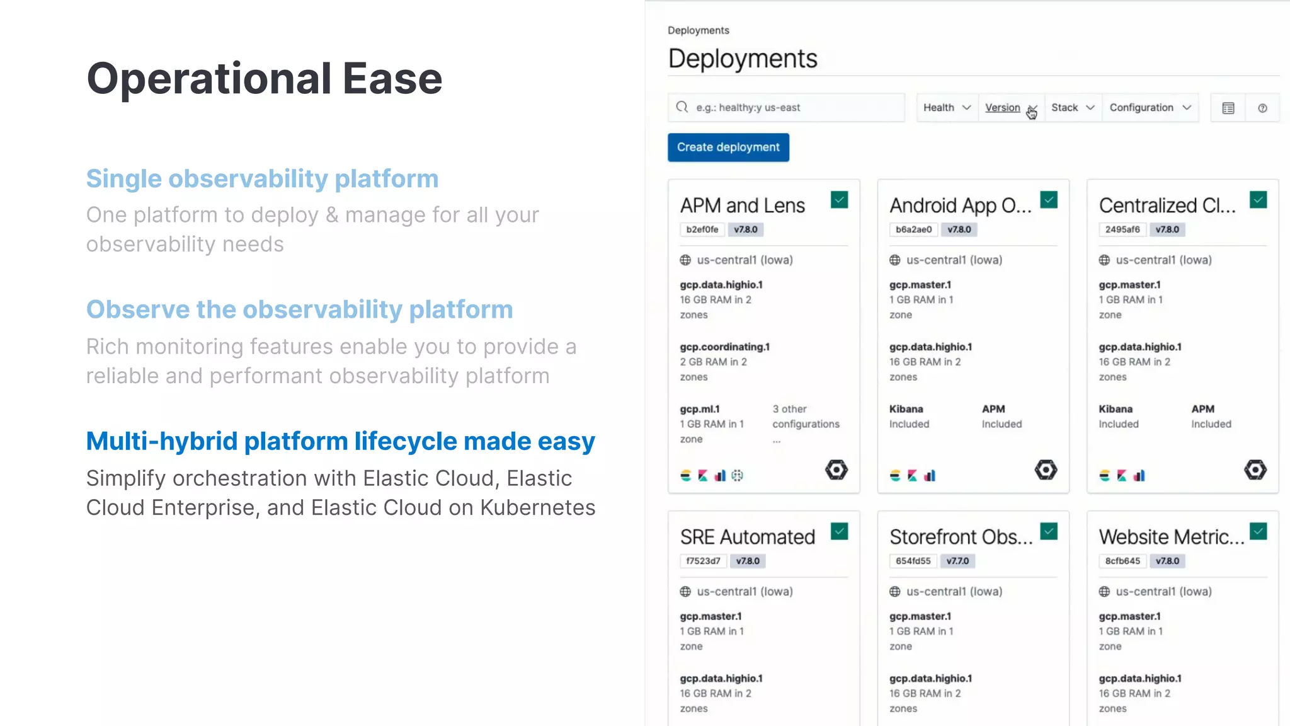
Task: Open the SRE Automated deployment title
Action: click(x=748, y=537)
